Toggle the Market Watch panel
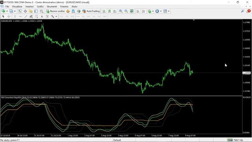Viewport: 252px width, 142px height. [20, 11]
